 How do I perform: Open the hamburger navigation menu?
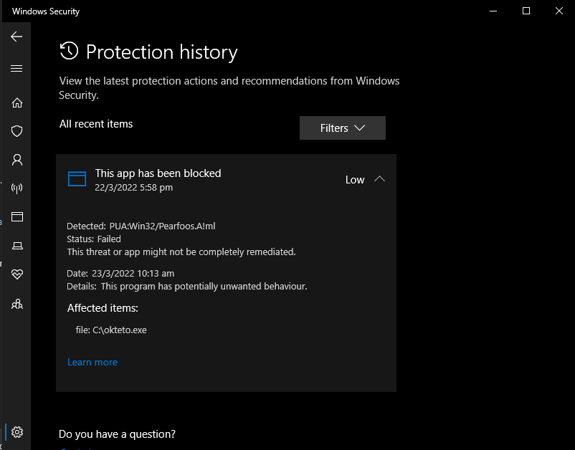[x=16, y=69]
